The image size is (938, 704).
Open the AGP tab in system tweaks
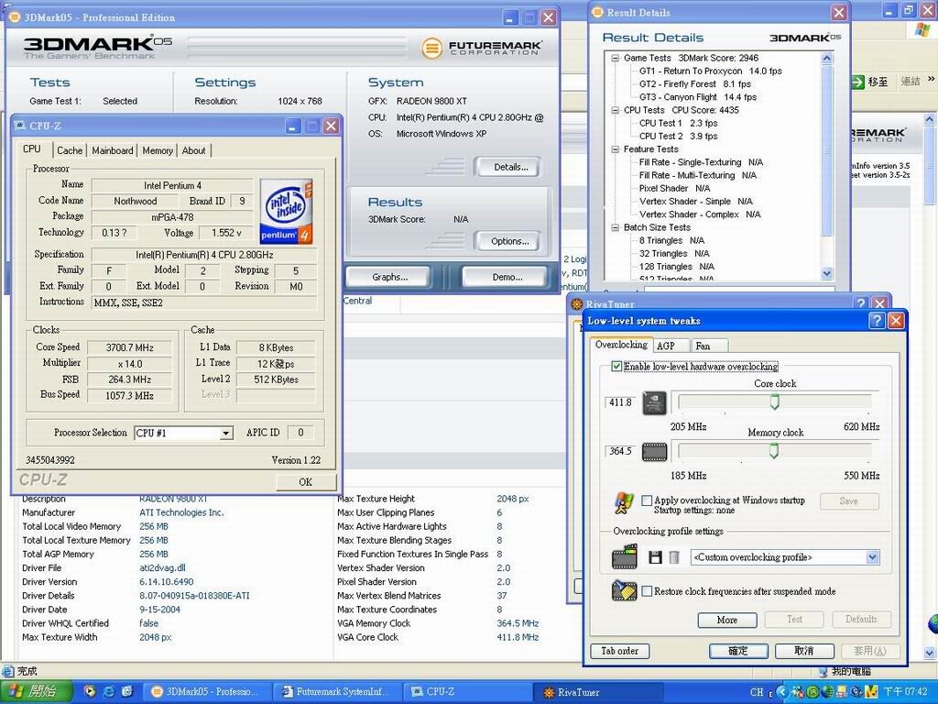(x=666, y=346)
